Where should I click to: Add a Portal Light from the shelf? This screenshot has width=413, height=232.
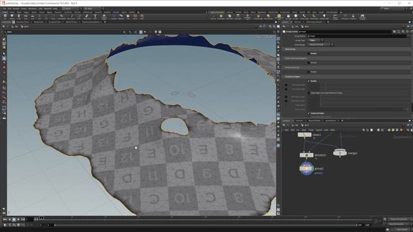click(314, 17)
